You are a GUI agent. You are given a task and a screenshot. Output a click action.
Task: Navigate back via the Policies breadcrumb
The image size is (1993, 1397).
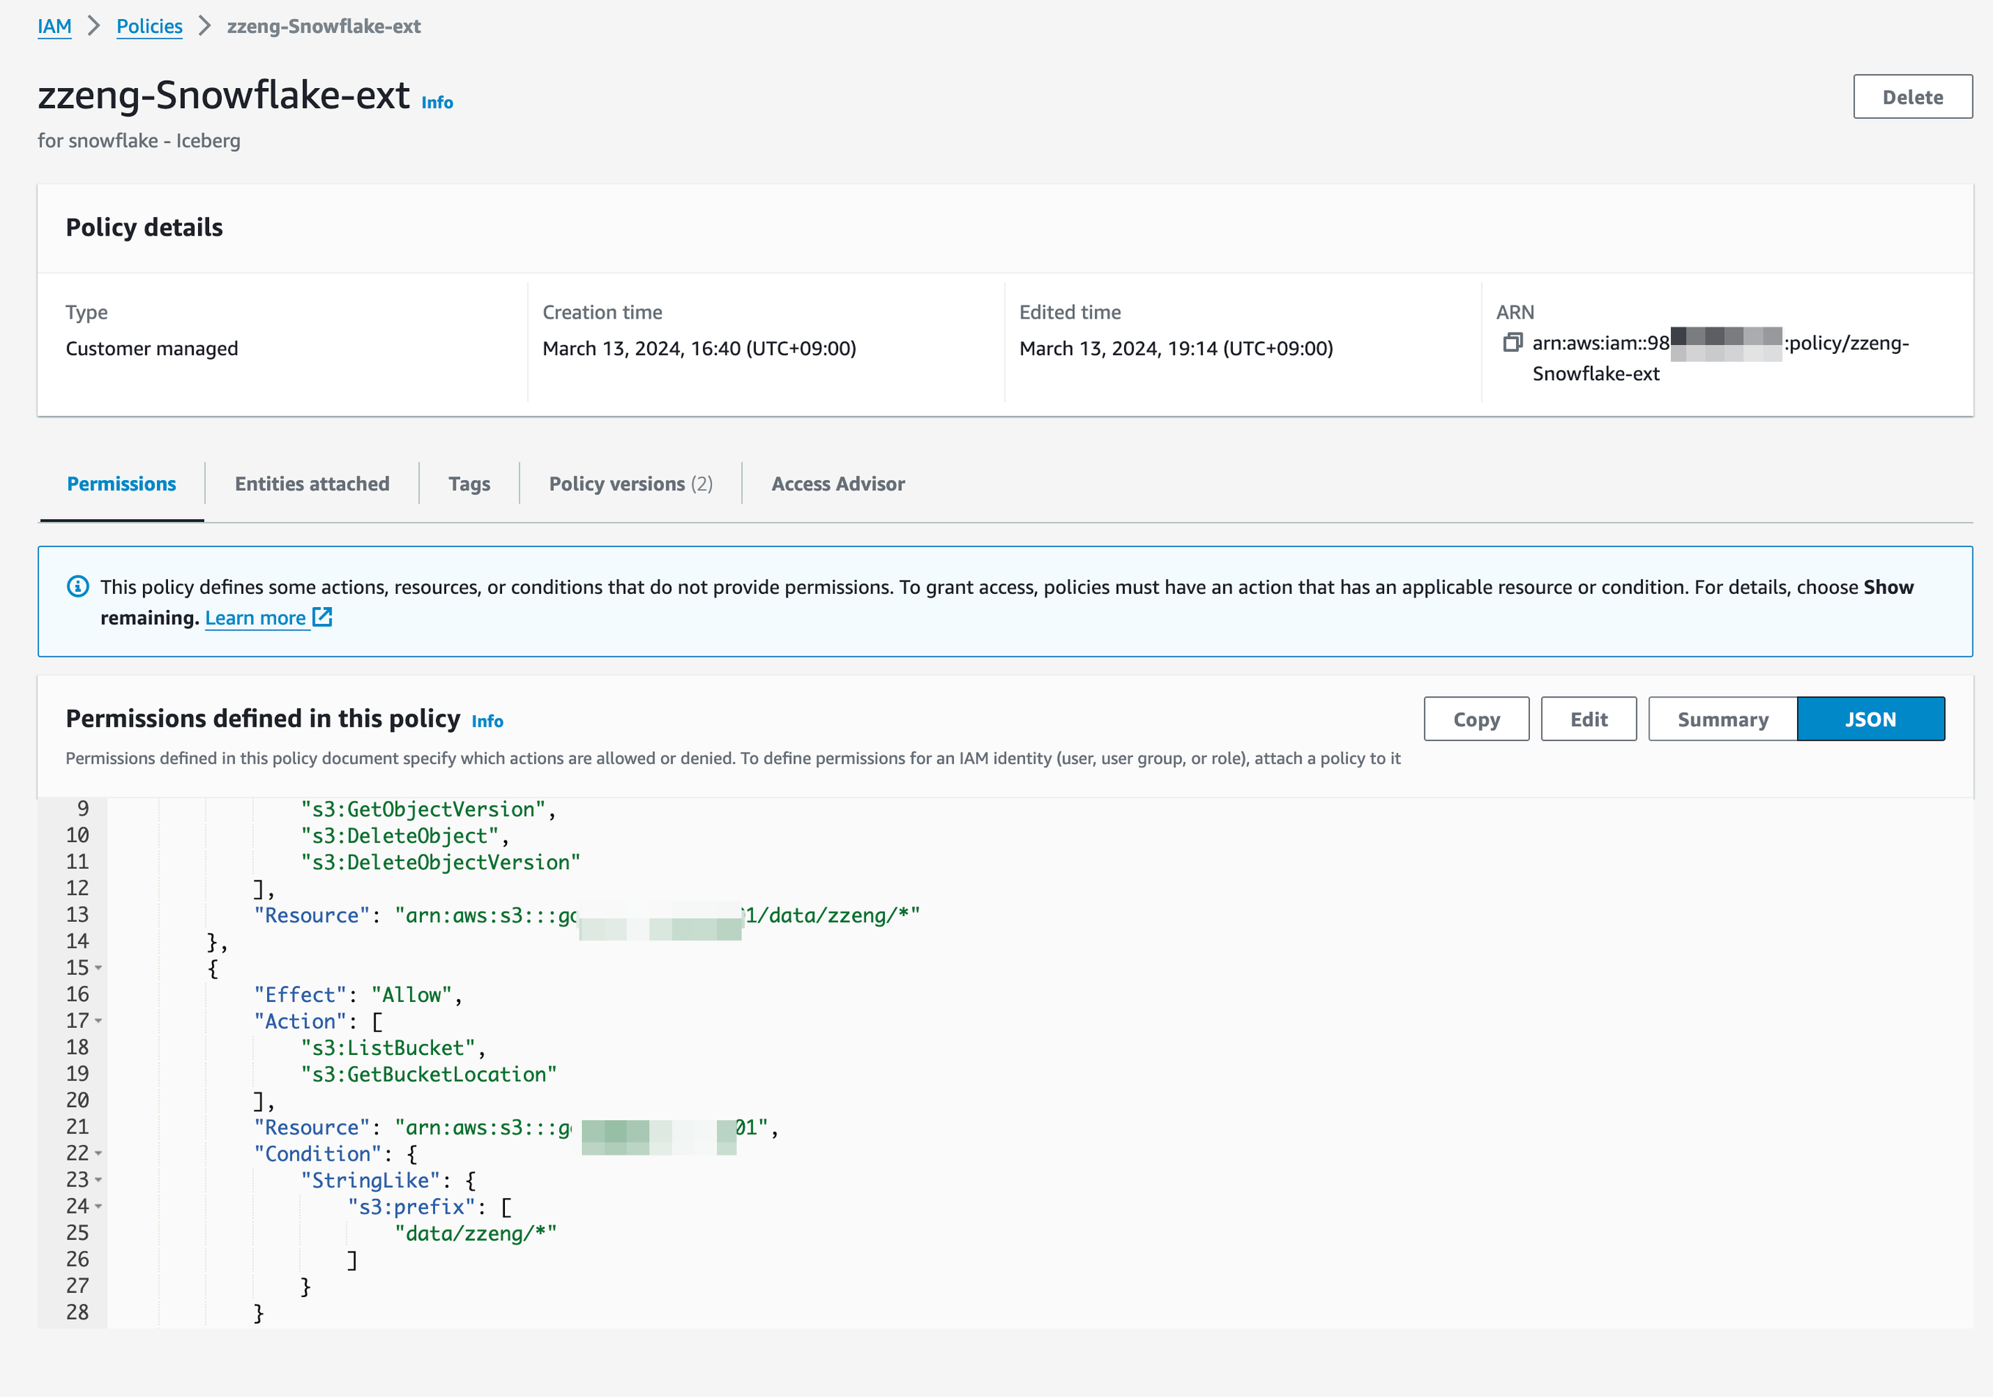(149, 26)
